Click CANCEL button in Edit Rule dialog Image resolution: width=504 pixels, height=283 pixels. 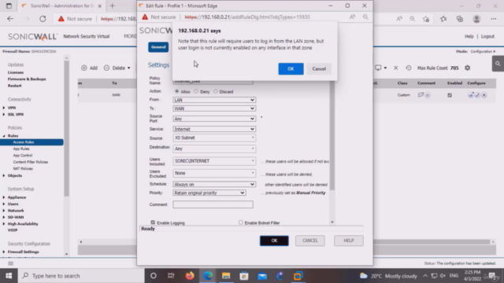click(x=309, y=241)
